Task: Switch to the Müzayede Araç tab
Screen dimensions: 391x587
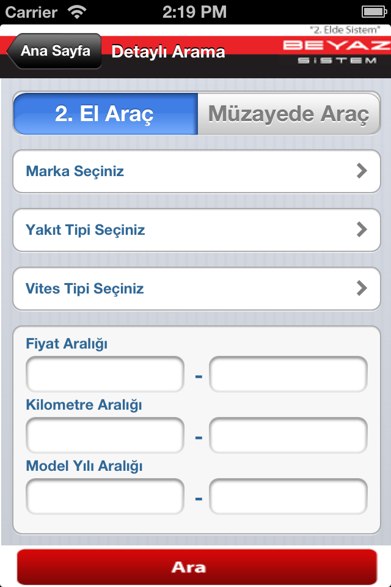Action: coord(289,114)
